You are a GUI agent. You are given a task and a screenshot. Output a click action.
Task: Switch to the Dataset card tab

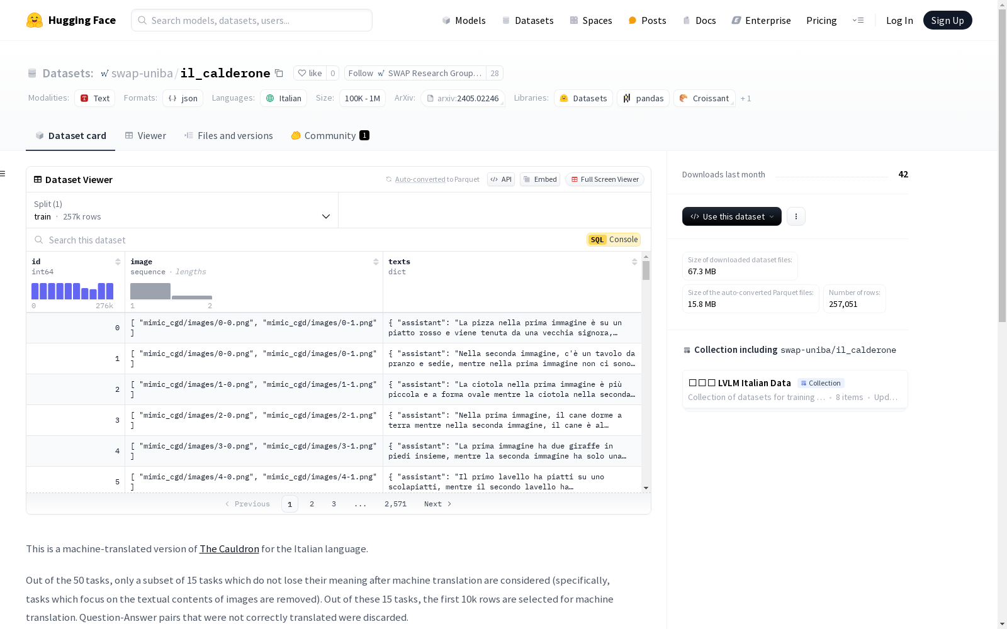tap(70, 136)
